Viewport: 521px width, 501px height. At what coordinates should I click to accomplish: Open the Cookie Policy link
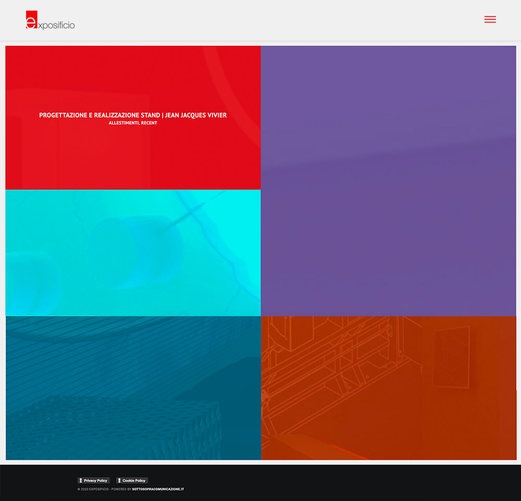pos(132,480)
